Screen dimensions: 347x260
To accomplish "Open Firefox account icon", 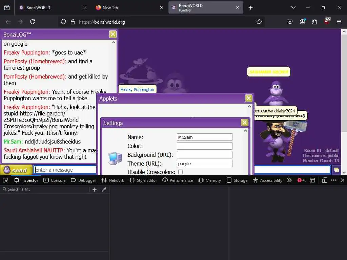I will point(302,22).
